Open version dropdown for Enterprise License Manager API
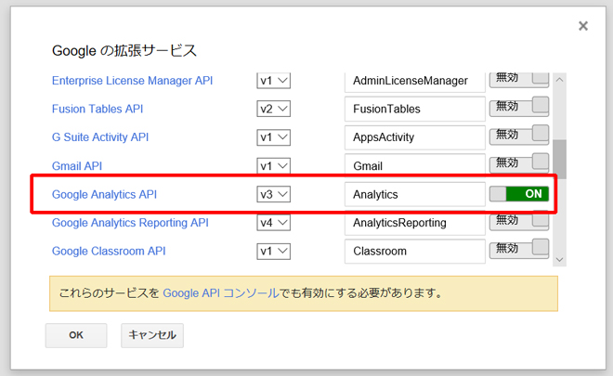The image size is (613, 376). (273, 81)
